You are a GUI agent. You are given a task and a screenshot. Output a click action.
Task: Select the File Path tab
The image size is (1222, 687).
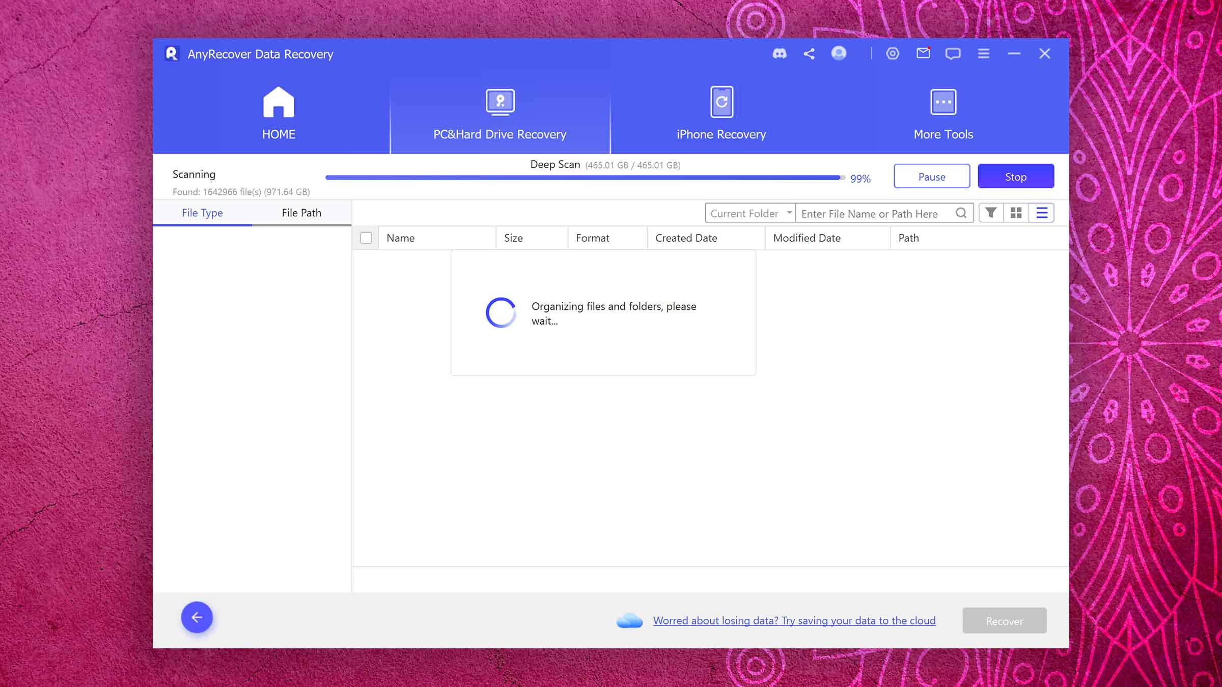pyautogui.click(x=301, y=213)
